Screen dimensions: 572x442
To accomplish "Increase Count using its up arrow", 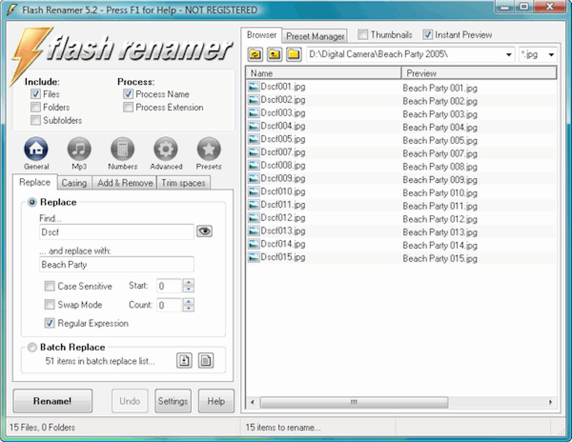I will click(x=189, y=301).
